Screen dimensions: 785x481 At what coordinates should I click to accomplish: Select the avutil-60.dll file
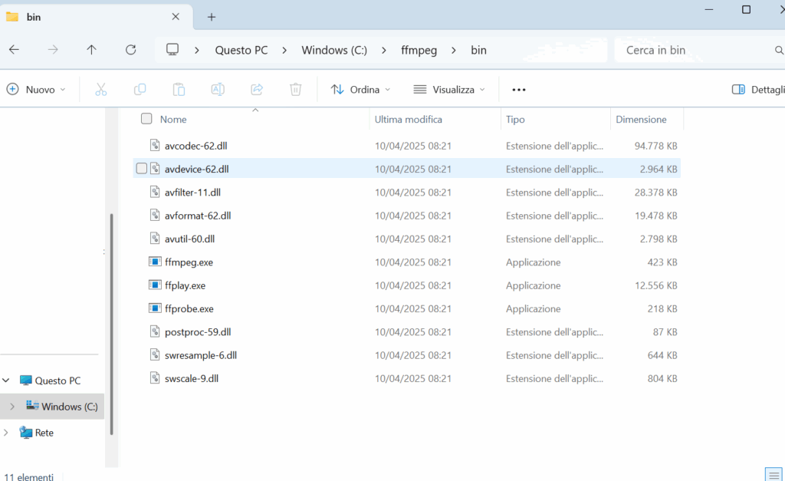(x=190, y=239)
